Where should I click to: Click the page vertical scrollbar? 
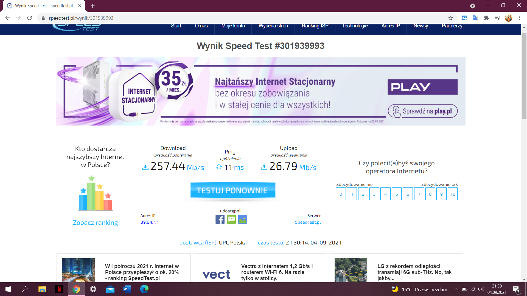pyautogui.click(x=524, y=76)
